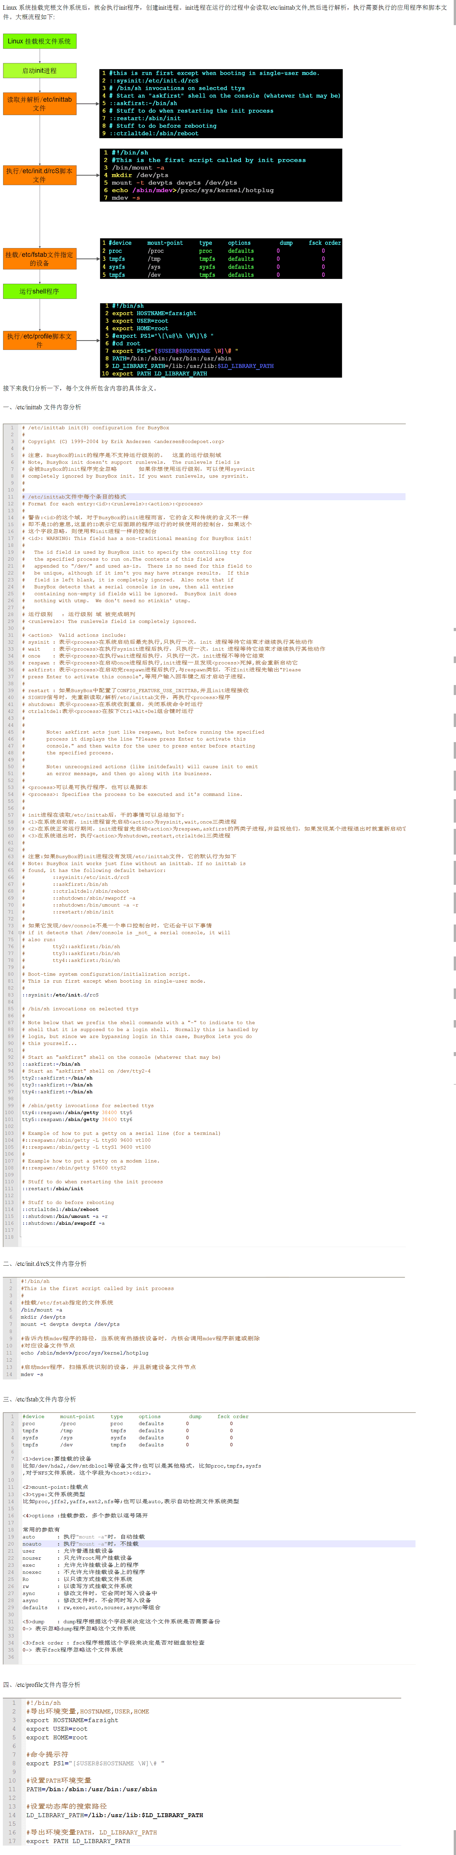Screen dimensions: 456x1855
Task: Click 'PATH=/bin:/sbin:/usr/bin:/usr/sbin' in white profile listing
Action: coord(92,1789)
